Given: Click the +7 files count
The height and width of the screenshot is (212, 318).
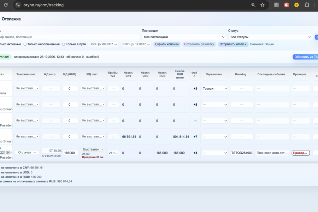Looking at the screenshot, I should click(x=195, y=137).
